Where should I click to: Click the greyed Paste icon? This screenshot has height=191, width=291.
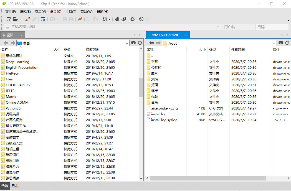96,19
